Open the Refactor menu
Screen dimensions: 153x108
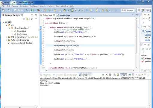[x=24, y=6]
